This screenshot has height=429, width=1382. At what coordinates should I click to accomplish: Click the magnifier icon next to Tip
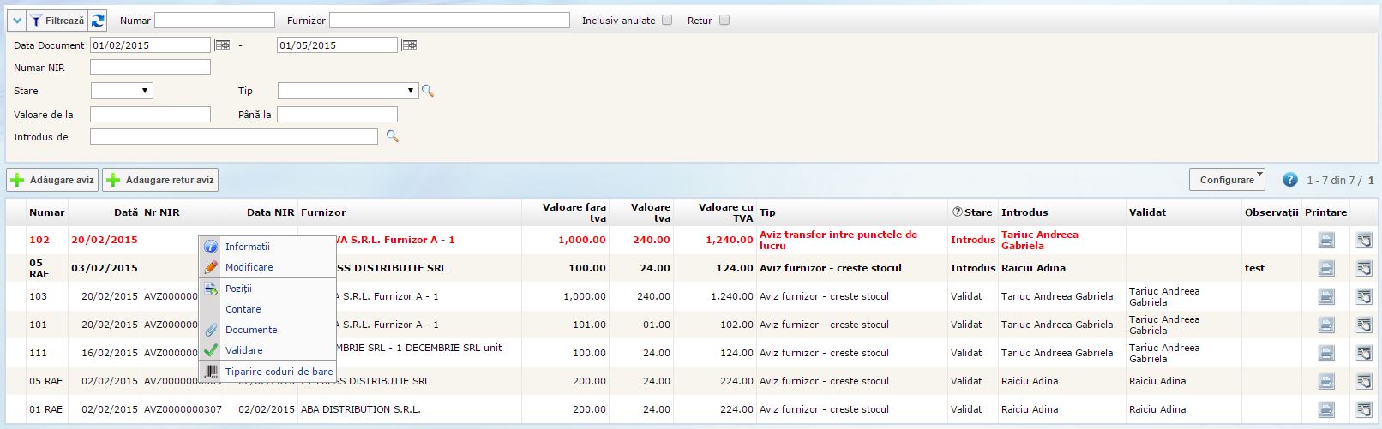(428, 91)
